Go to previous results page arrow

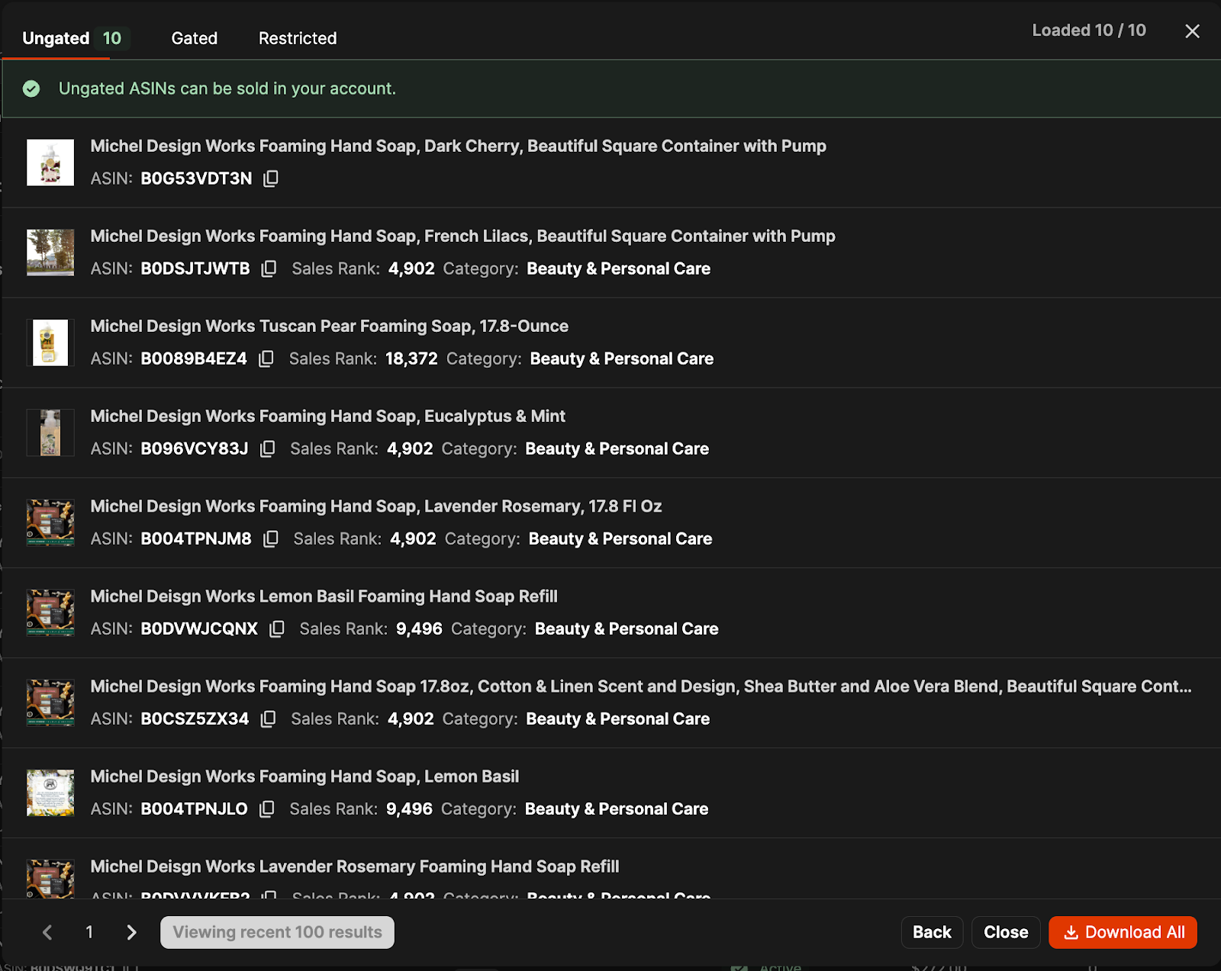47,932
